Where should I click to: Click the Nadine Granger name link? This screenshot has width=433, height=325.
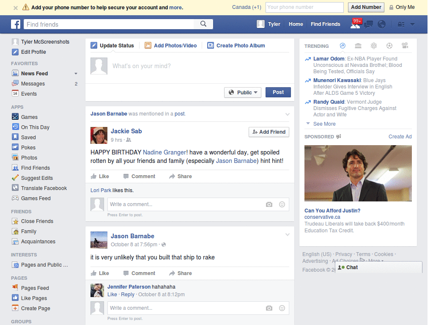point(164,152)
